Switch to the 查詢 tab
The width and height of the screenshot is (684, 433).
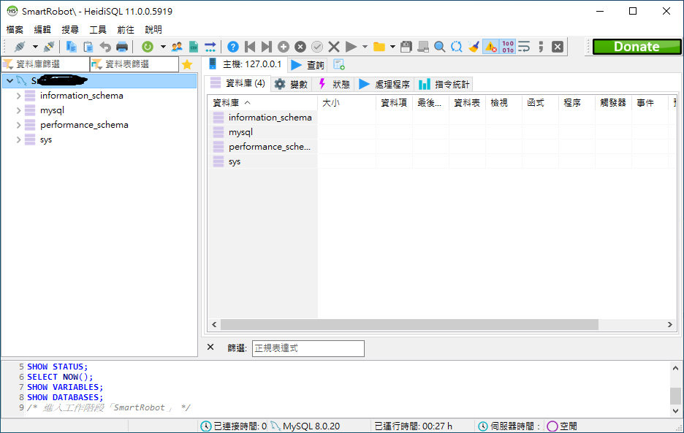[308, 65]
